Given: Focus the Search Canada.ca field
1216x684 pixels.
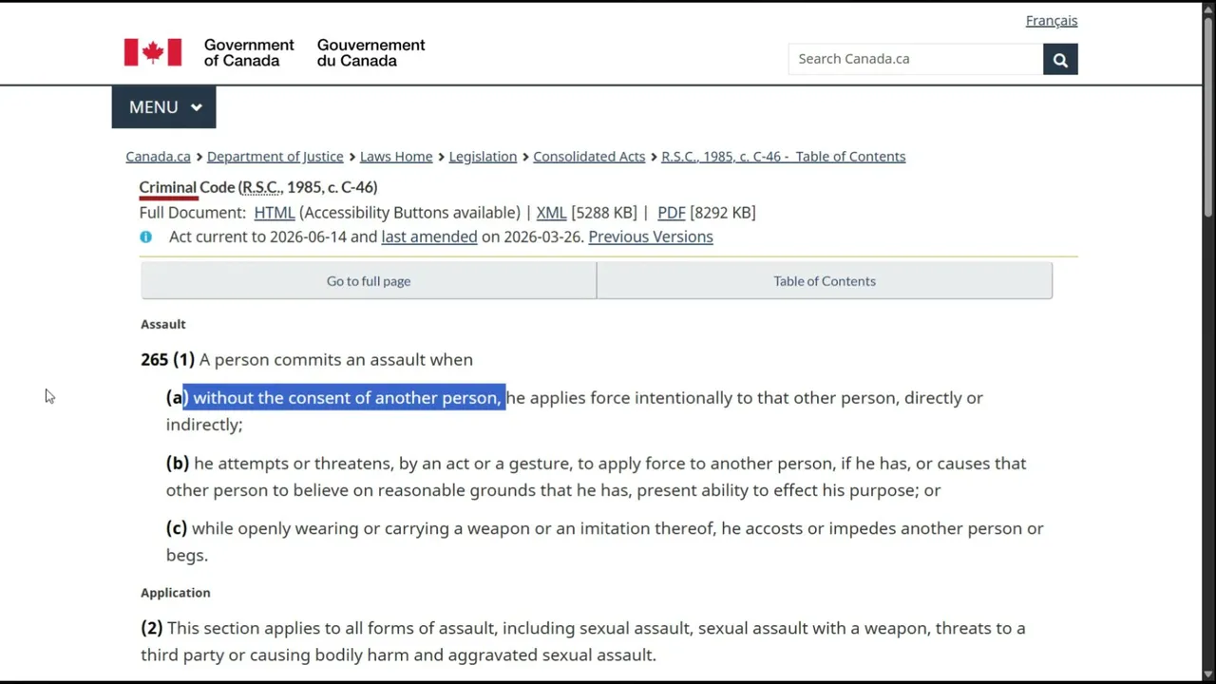Looking at the screenshot, I should click(916, 59).
